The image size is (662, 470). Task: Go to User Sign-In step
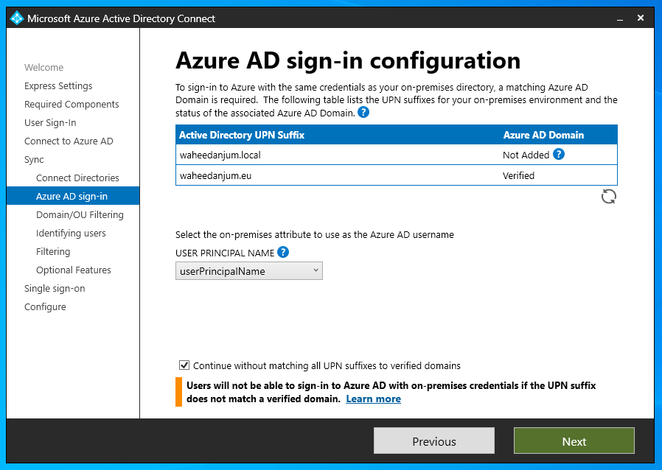50,123
